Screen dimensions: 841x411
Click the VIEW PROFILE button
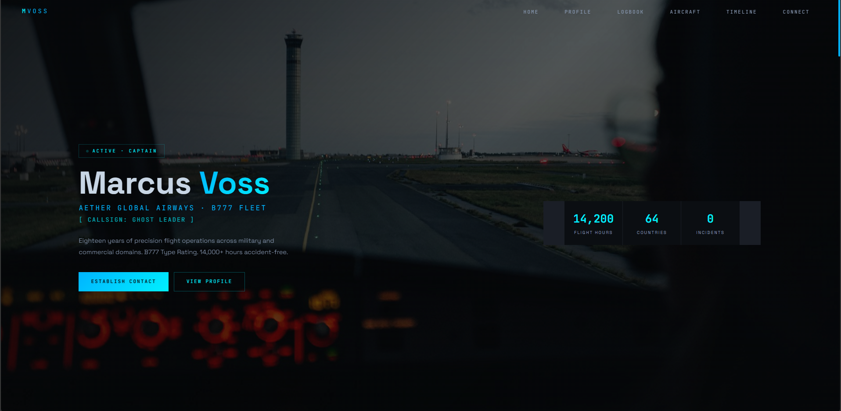209,282
